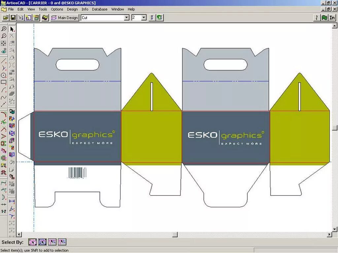
Task: Click the icon with green up and down arrows
Action: pos(152,18)
